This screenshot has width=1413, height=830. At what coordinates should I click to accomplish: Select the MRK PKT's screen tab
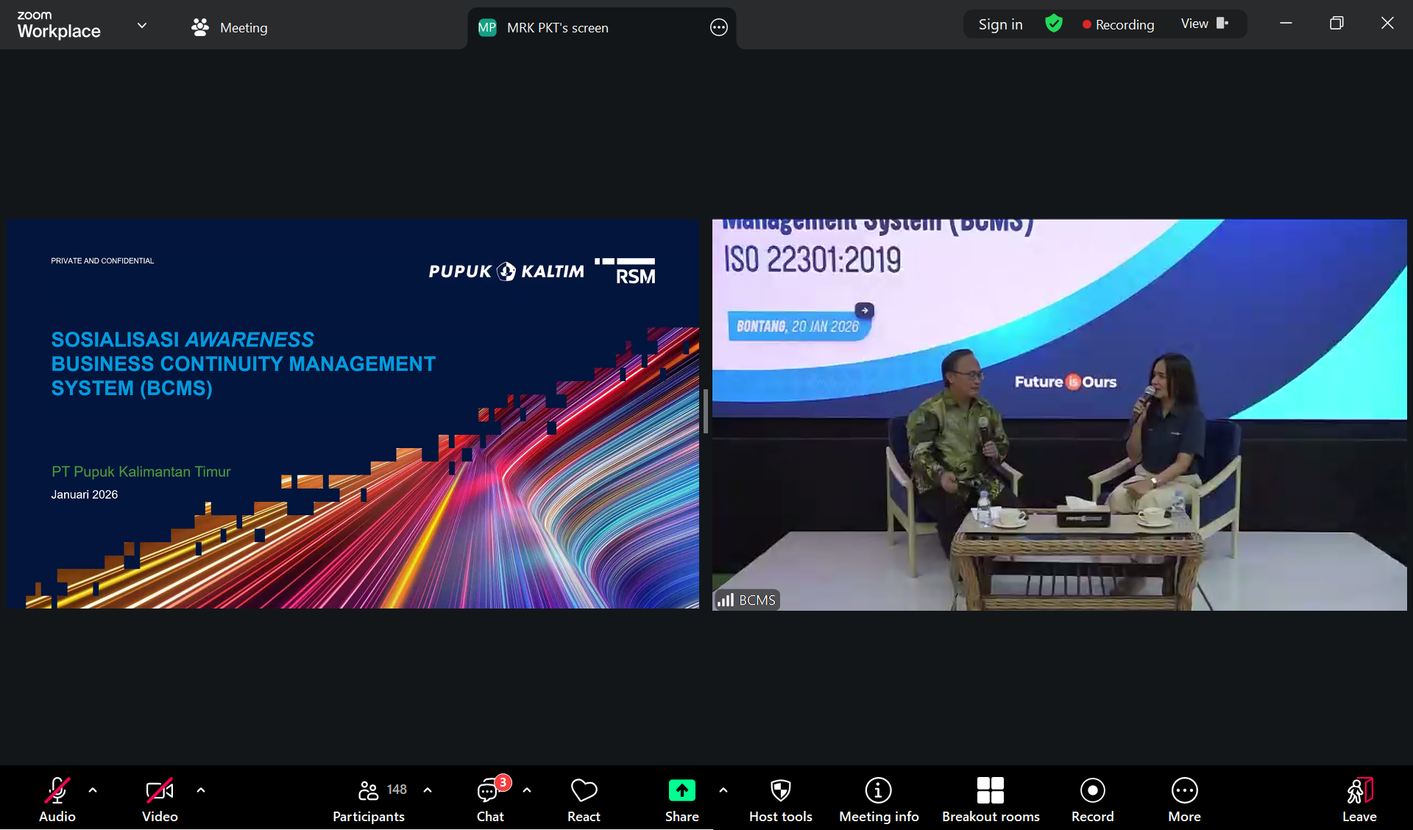click(x=602, y=28)
